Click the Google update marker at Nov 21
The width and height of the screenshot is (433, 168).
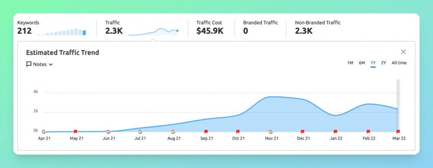click(271, 132)
